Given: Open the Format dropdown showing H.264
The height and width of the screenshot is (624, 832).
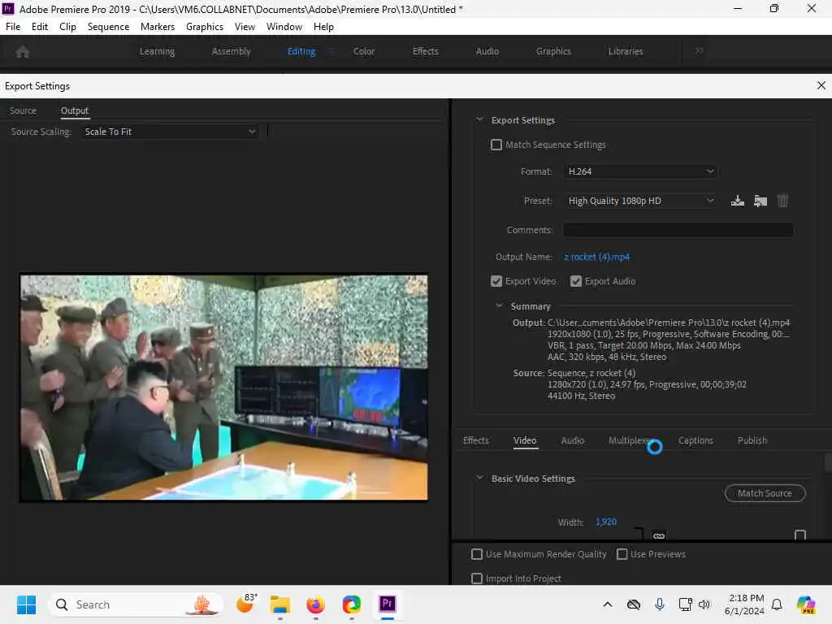Looking at the screenshot, I should click(x=640, y=171).
